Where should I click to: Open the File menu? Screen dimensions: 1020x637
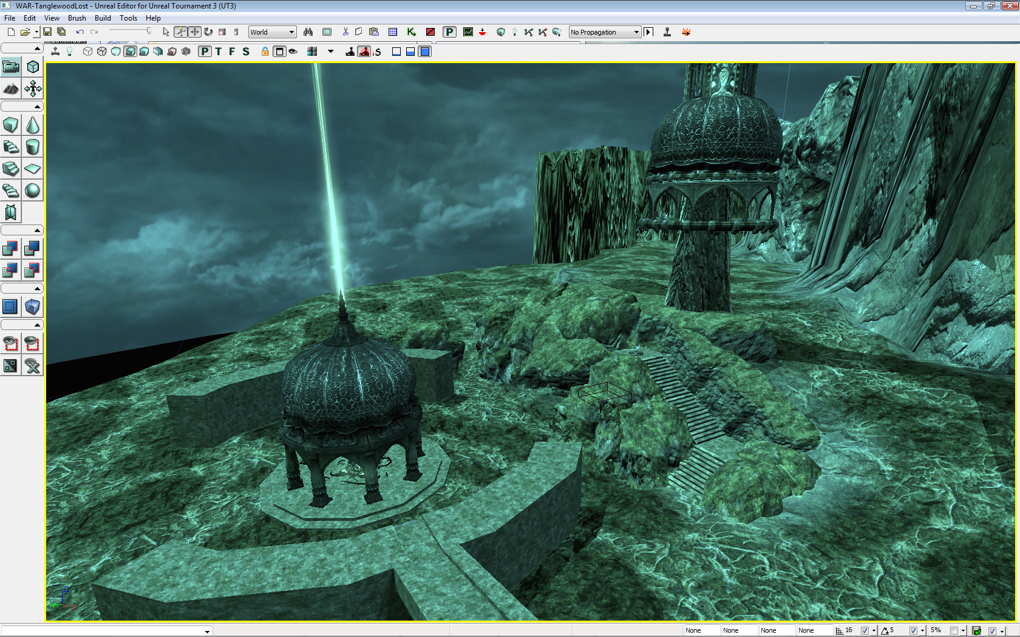click(10, 18)
